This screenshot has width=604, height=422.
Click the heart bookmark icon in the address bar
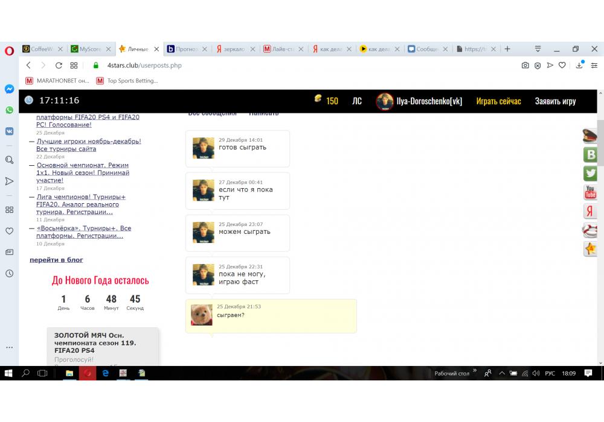click(x=562, y=65)
